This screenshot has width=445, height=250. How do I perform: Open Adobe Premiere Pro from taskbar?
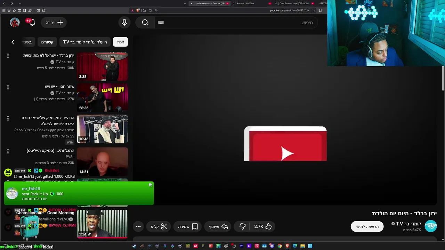pyautogui.click(x=241, y=246)
